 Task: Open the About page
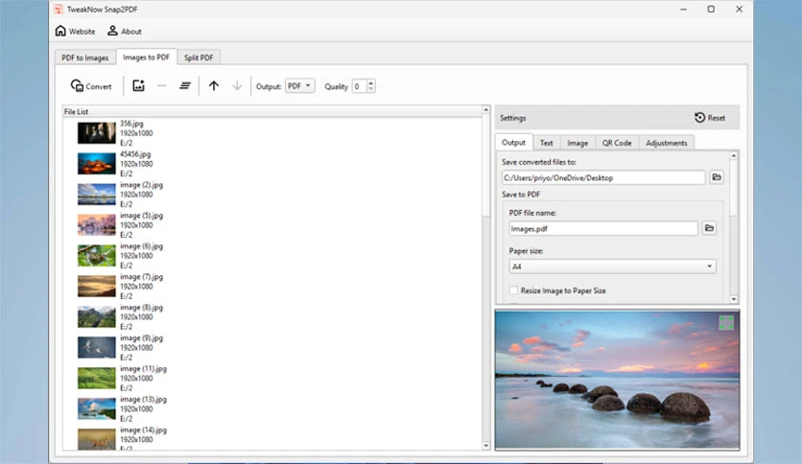pyautogui.click(x=125, y=32)
